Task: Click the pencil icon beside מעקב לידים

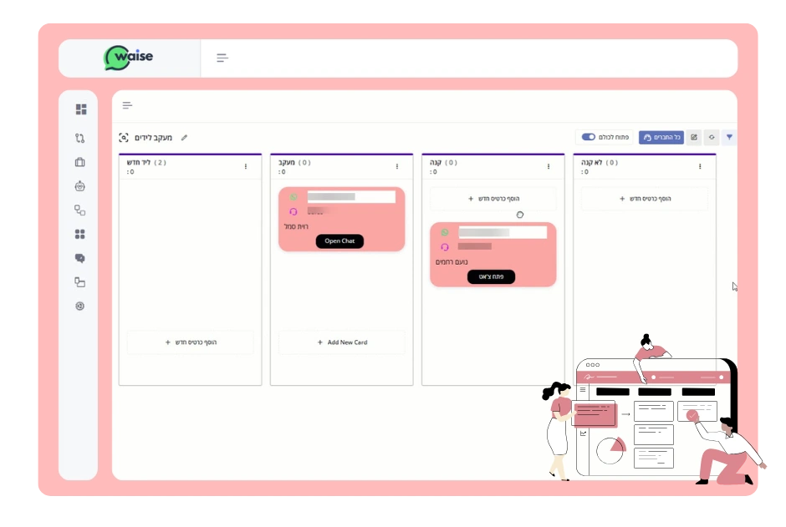Action: pyautogui.click(x=184, y=138)
